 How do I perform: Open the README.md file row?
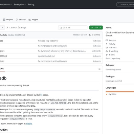tap(3, 56)
